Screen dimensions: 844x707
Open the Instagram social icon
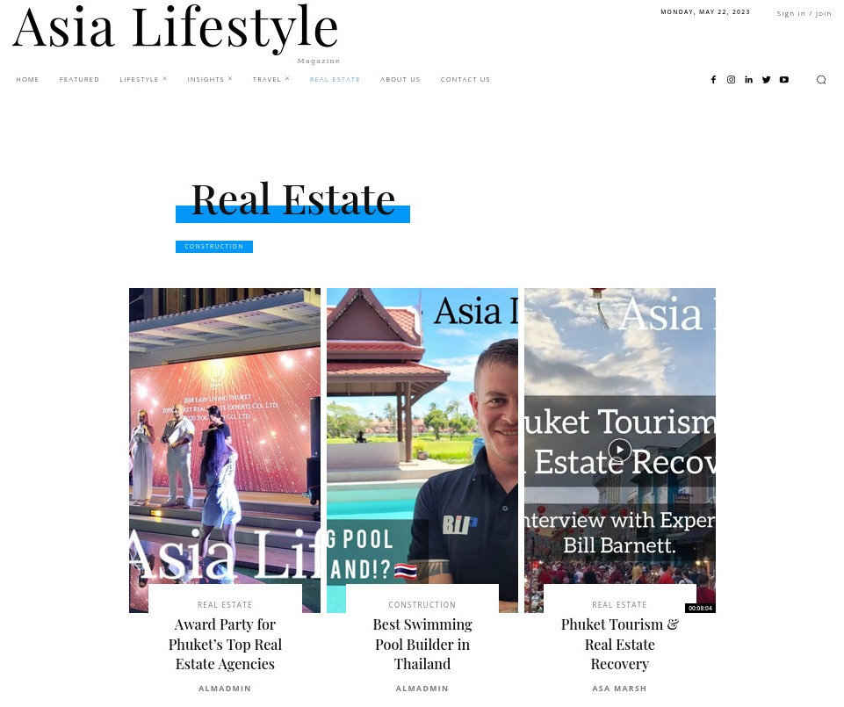(731, 80)
